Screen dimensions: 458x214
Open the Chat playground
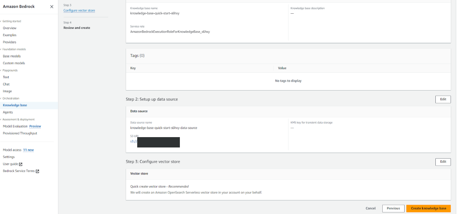pos(6,84)
